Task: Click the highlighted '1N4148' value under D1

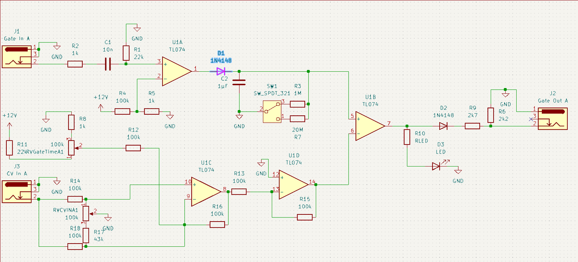Action: (x=221, y=60)
